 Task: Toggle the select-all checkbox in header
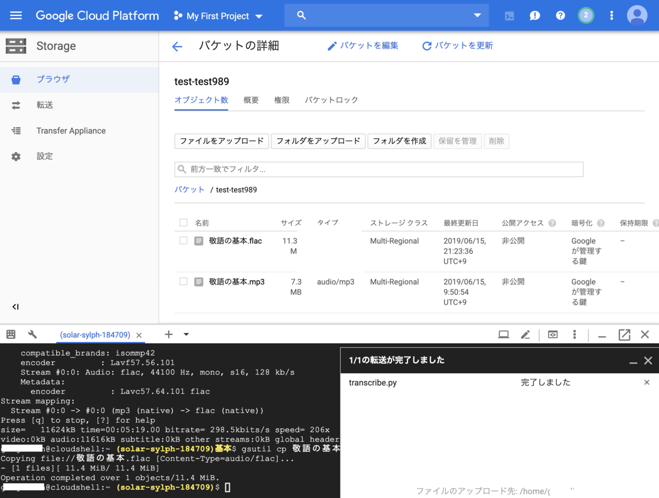point(183,222)
